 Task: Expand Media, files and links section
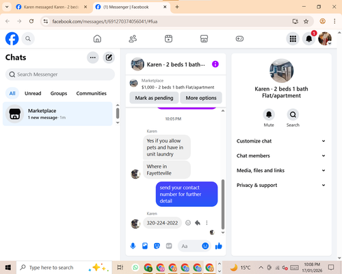pos(281,171)
